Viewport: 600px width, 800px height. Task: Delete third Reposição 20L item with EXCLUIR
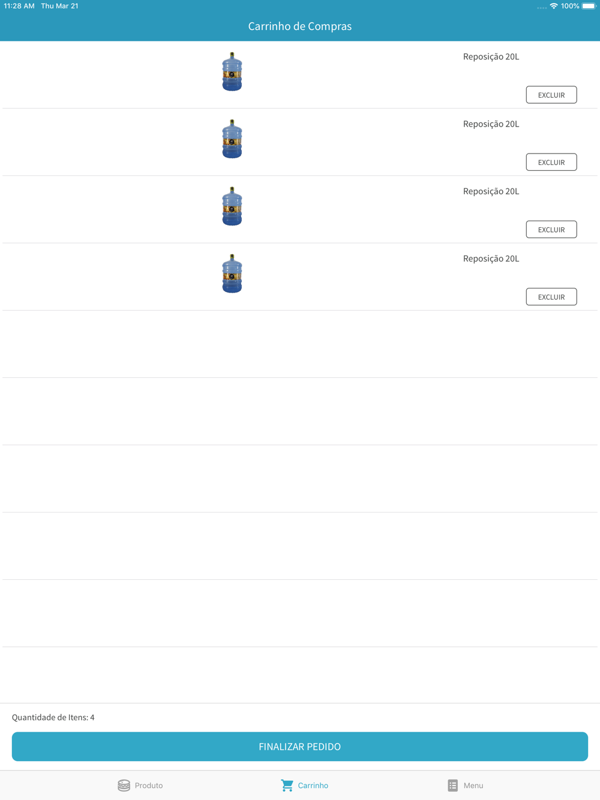click(551, 229)
